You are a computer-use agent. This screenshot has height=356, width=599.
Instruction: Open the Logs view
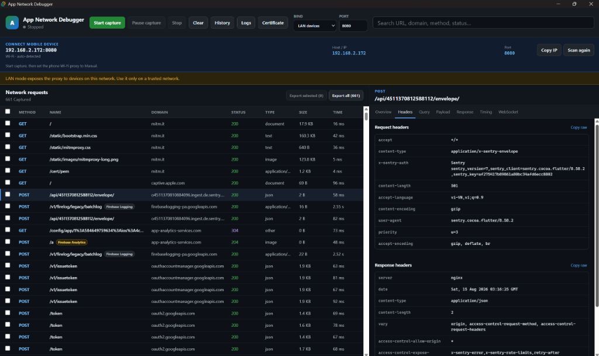coord(246,23)
